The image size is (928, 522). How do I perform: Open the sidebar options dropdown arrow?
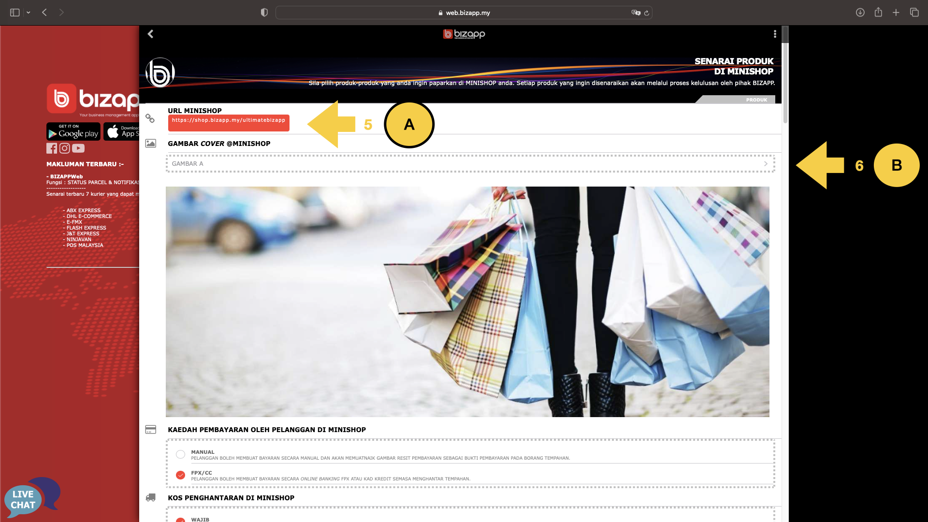29,13
